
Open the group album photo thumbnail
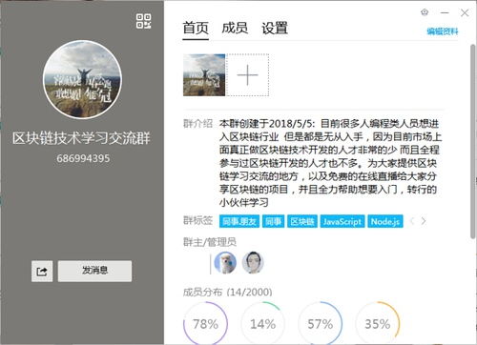[204, 75]
